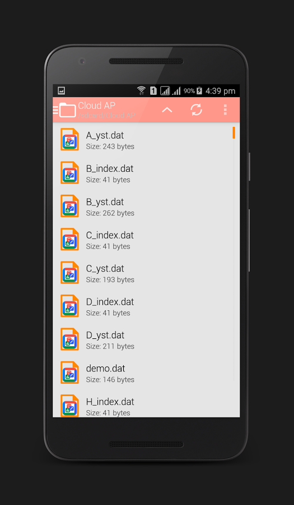This screenshot has height=505, width=294.
Task: Click the A_yst.dat file icon
Action: point(70,140)
